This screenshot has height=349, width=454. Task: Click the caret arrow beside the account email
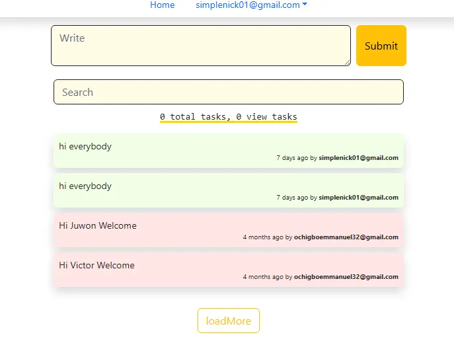pos(305,5)
